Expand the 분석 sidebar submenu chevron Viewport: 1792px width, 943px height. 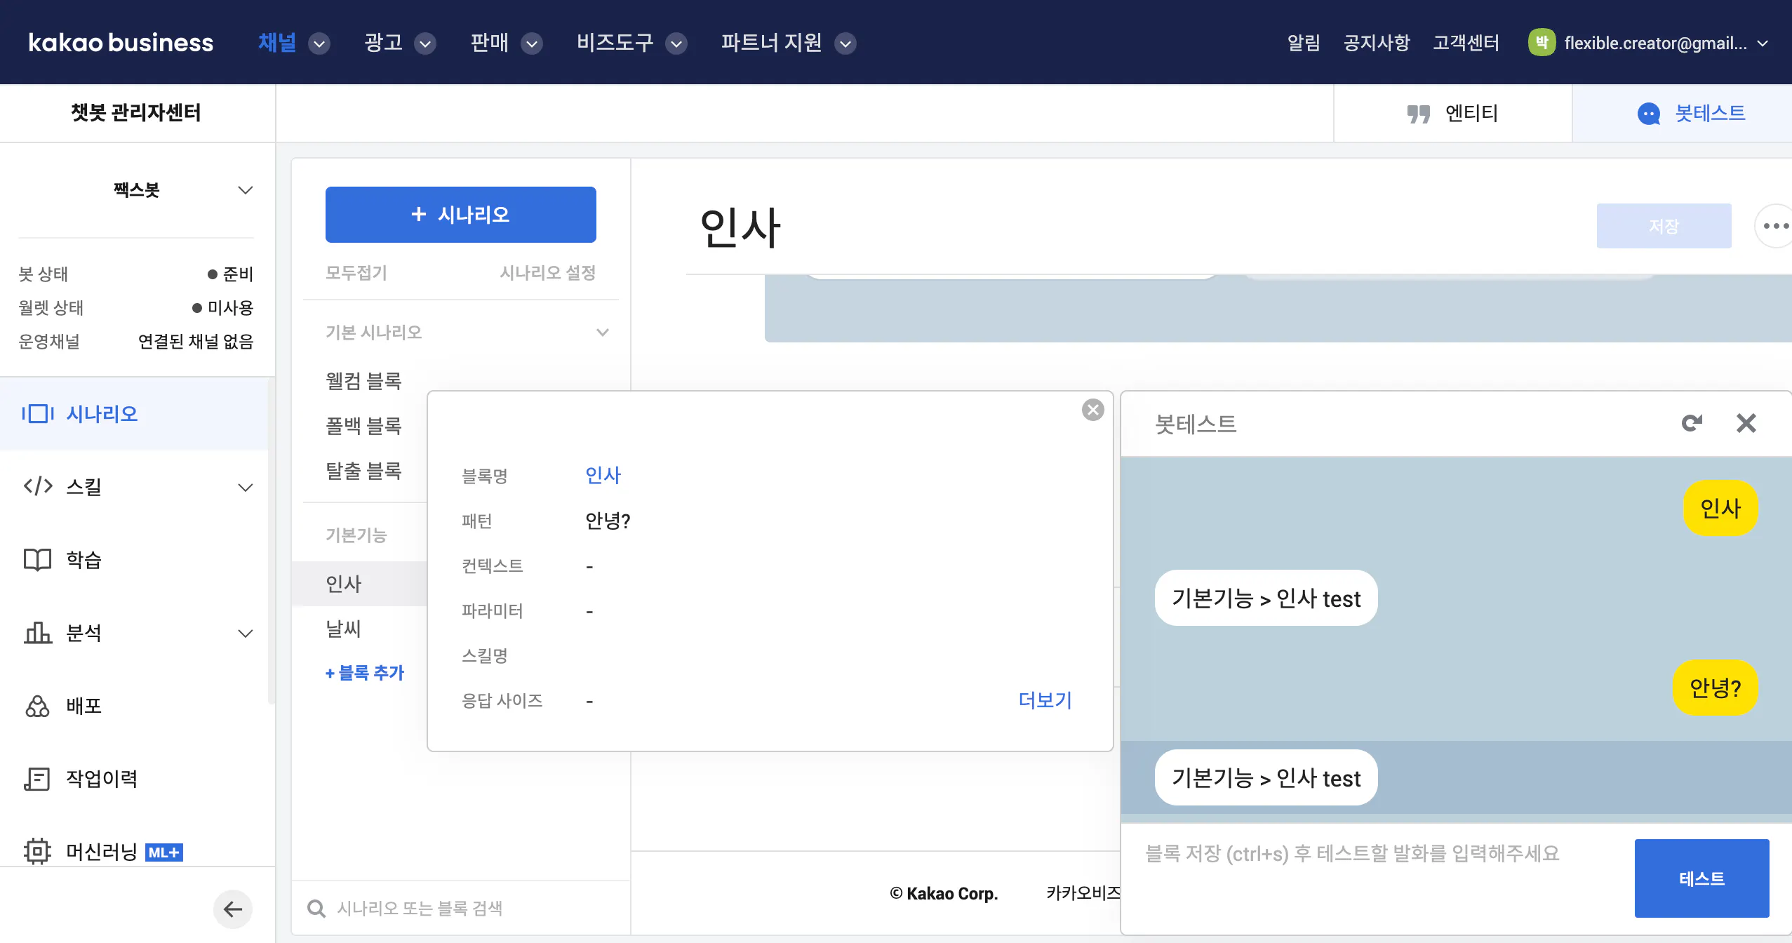(x=245, y=633)
